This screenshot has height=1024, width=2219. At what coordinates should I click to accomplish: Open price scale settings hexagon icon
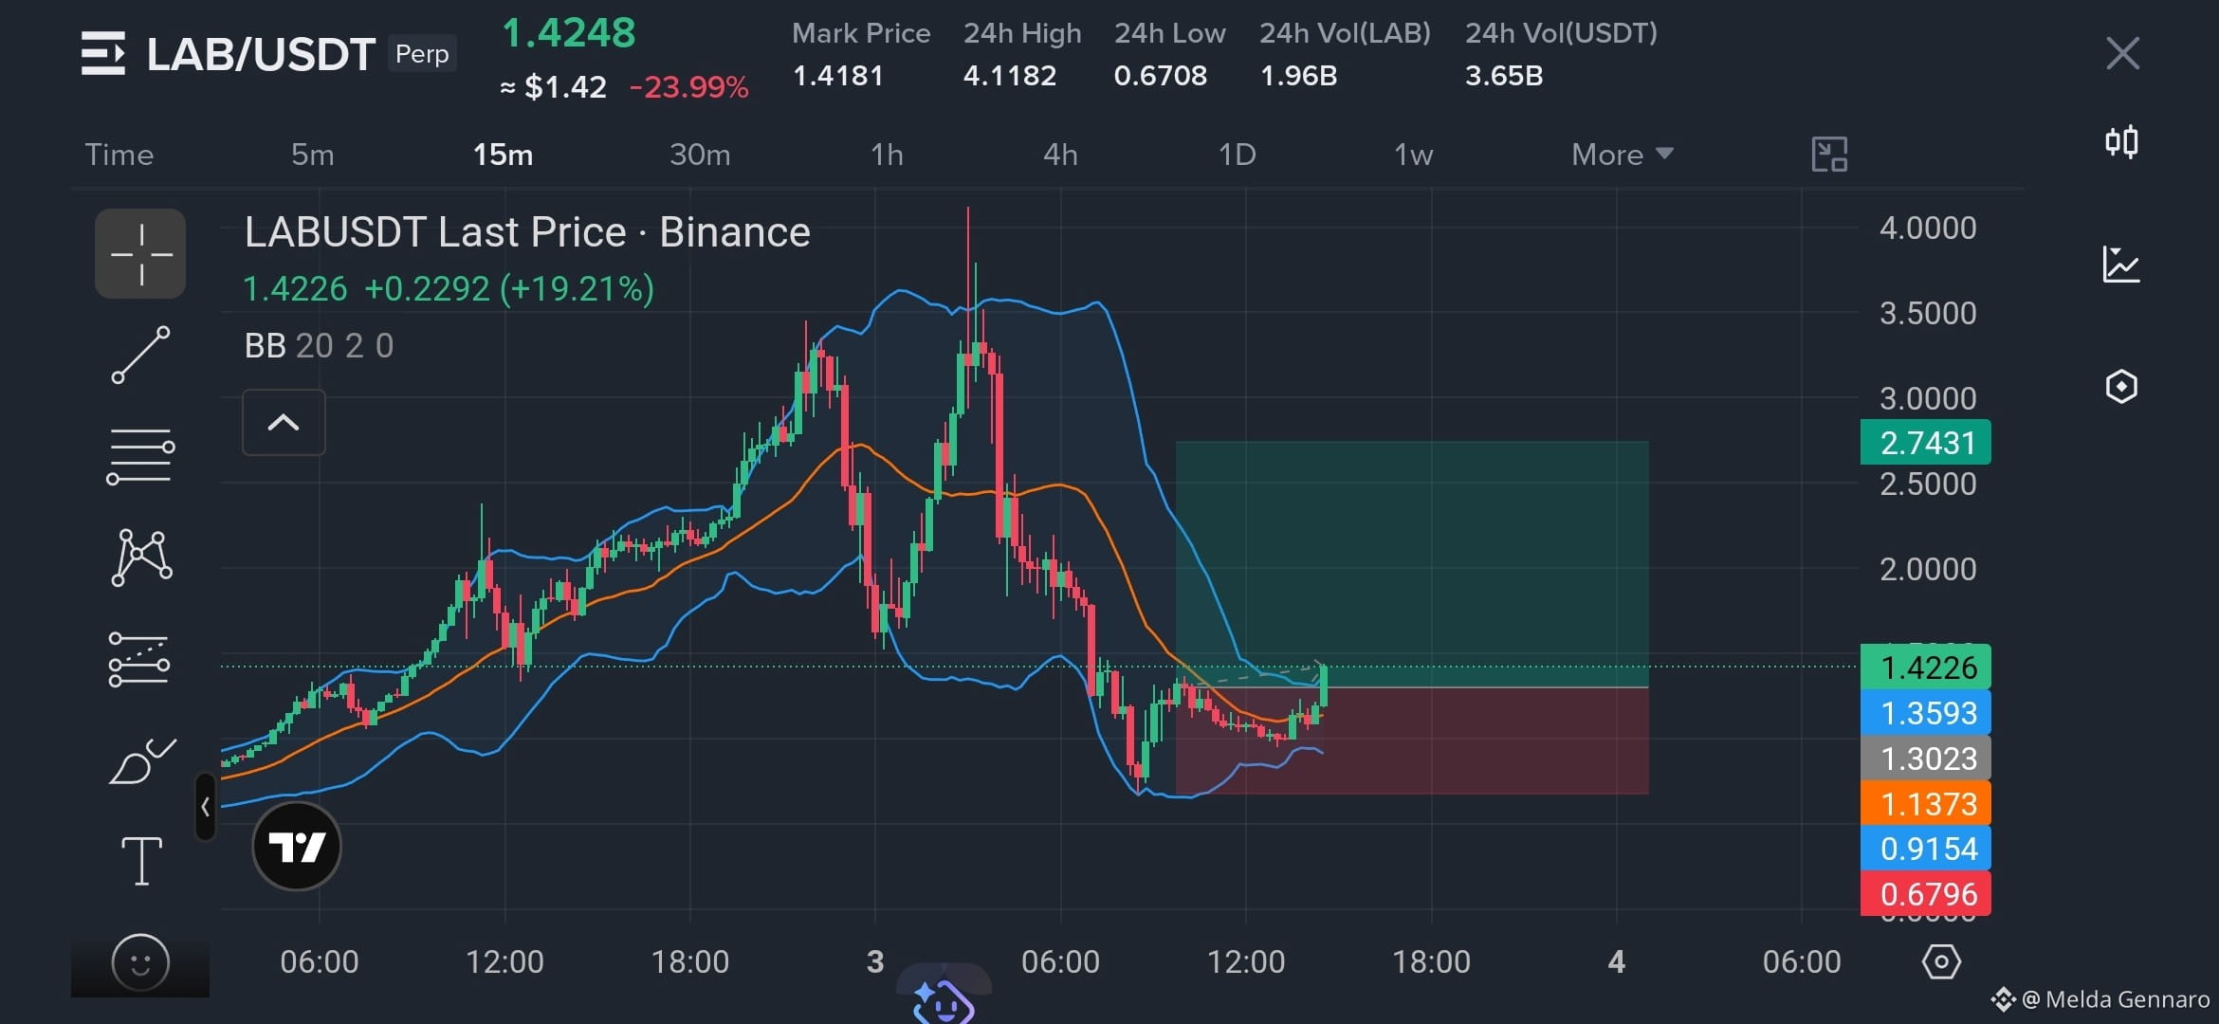pos(1941,962)
